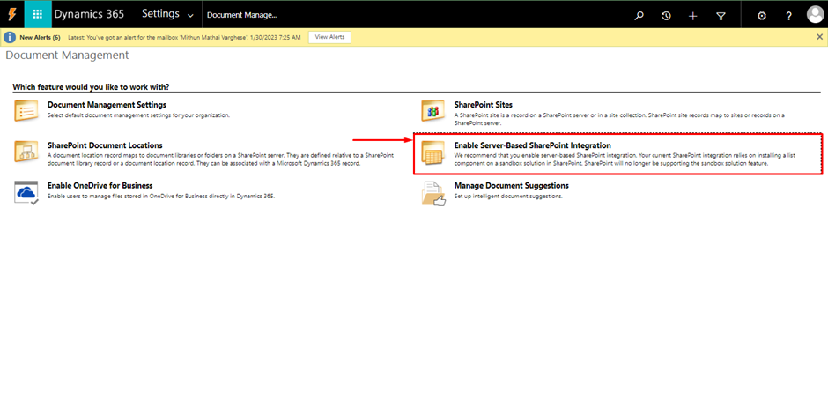
Task: Open the advanced find funnel icon
Action: (x=721, y=15)
